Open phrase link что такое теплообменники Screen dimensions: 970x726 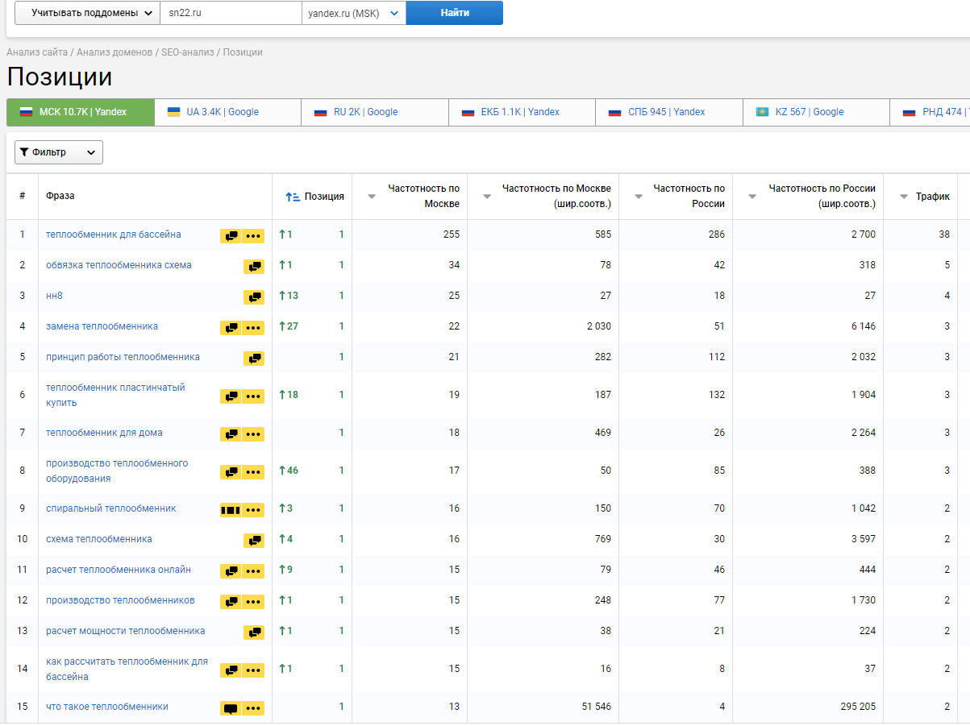(x=107, y=707)
